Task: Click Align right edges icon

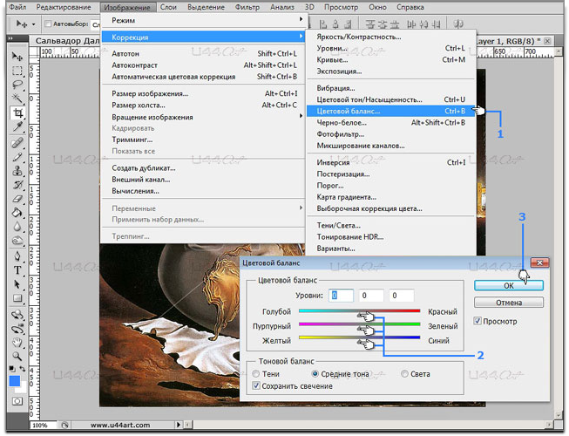Action: coord(348,24)
